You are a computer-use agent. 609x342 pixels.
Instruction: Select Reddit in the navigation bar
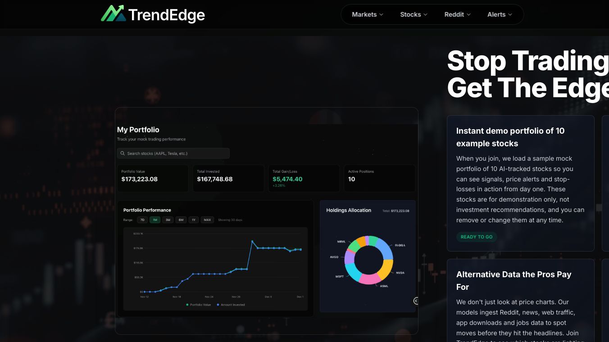pyautogui.click(x=457, y=14)
